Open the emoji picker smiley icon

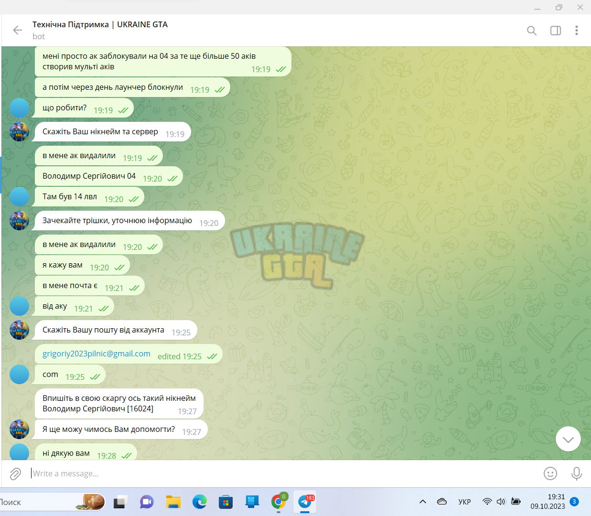[x=550, y=473]
